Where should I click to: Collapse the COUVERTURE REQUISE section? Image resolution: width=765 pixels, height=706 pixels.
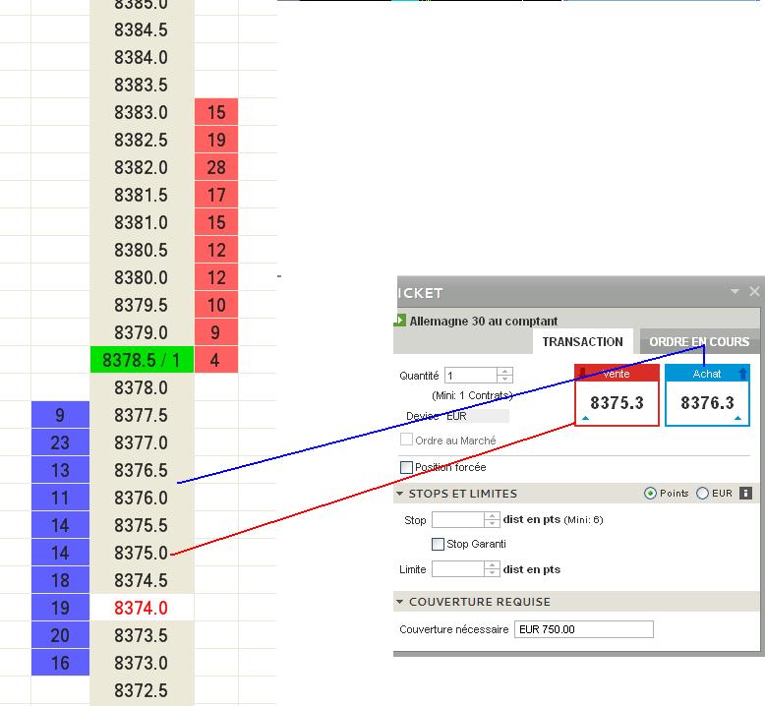[399, 602]
